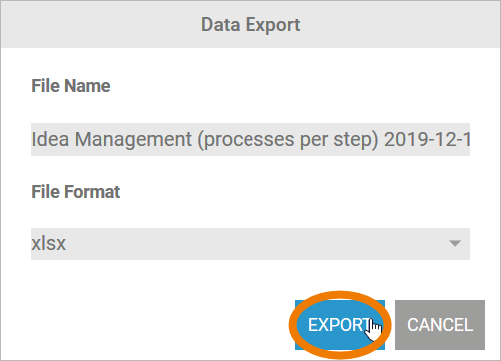Click the CANCEL button
The width and height of the screenshot is (501, 361).
click(440, 325)
